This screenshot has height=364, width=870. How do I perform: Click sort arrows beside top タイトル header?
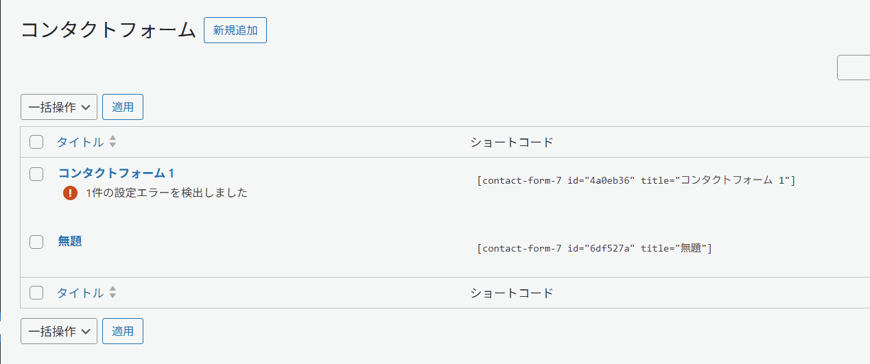coord(113,142)
